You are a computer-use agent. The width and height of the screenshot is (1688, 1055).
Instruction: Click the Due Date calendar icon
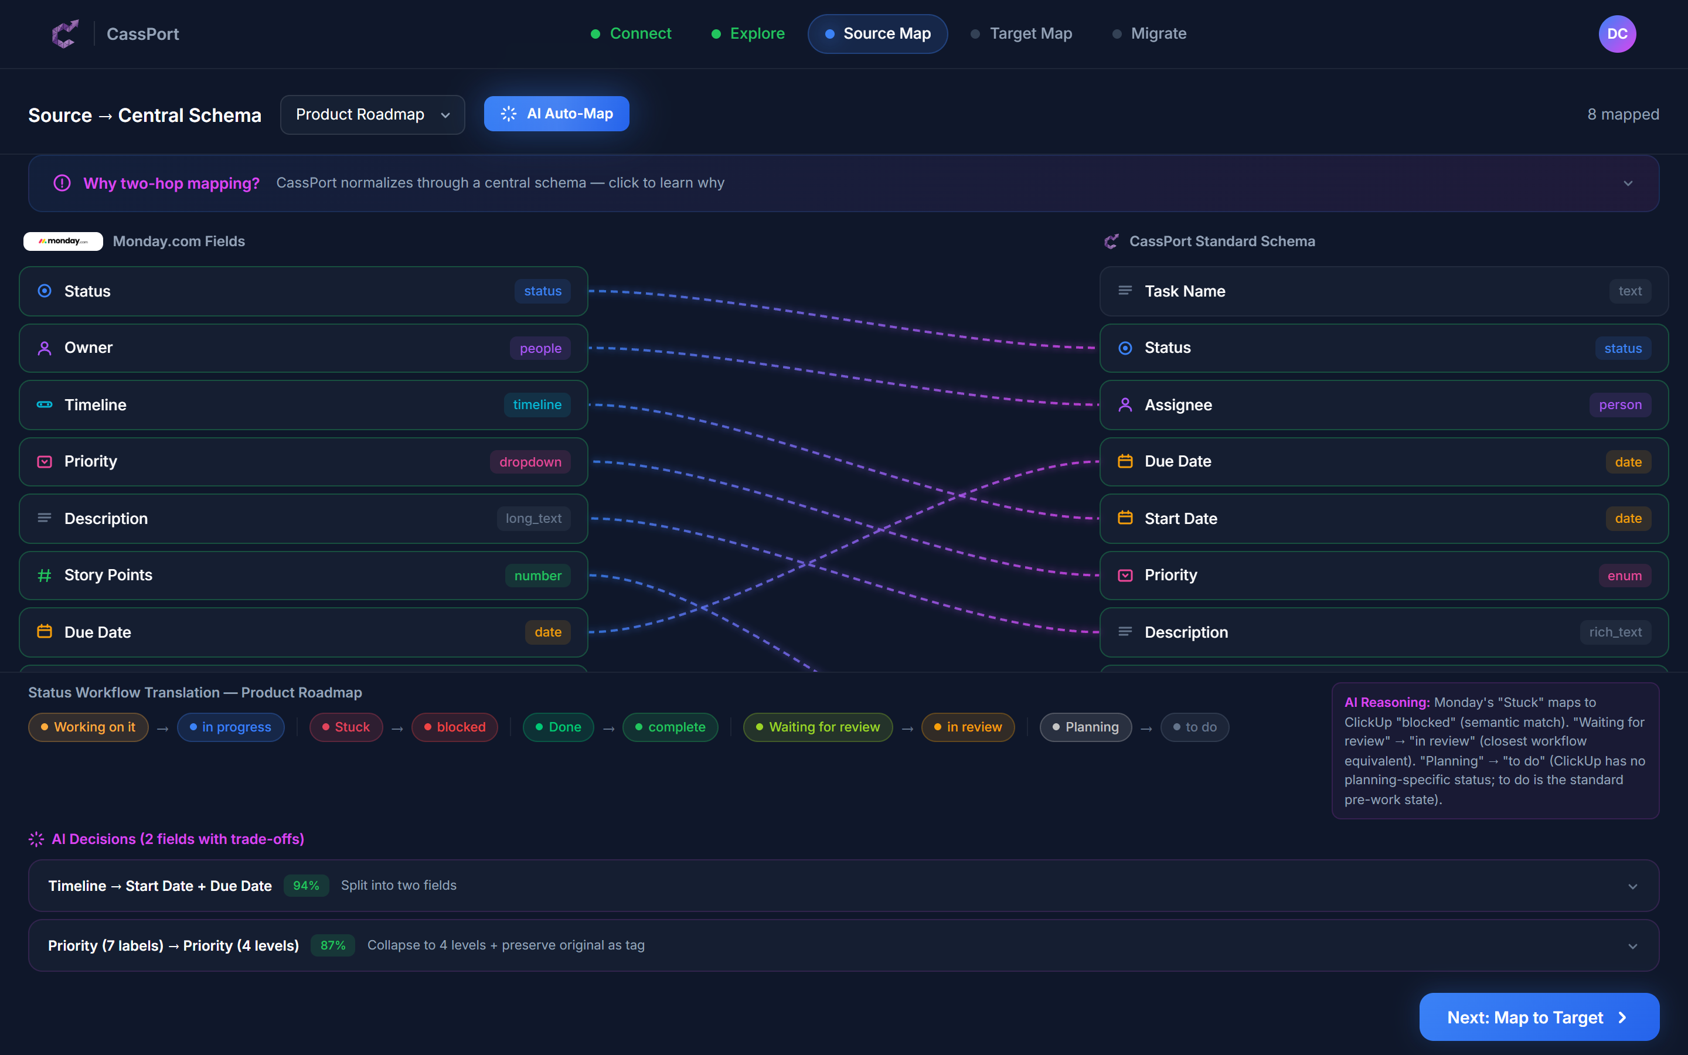(44, 631)
